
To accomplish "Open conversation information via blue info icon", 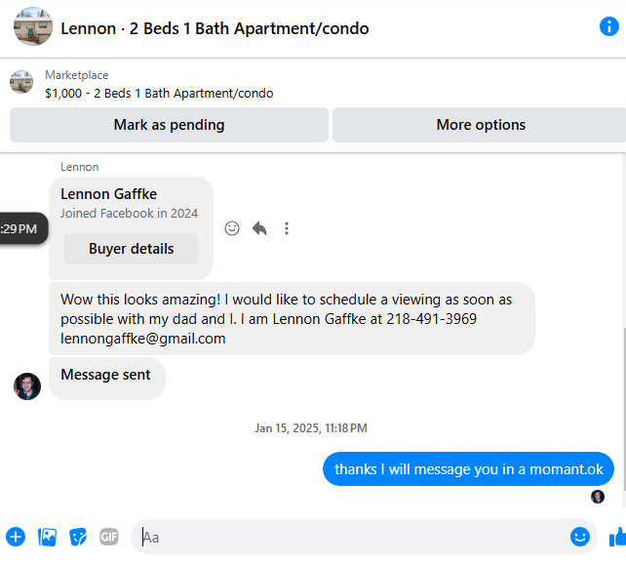I will point(608,26).
